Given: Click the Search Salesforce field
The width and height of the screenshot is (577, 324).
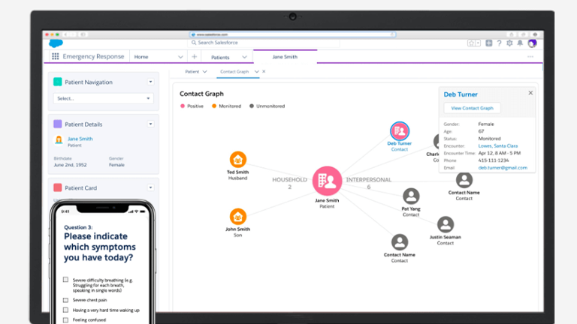Looking at the screenshot, I should (x=264, y=43).
